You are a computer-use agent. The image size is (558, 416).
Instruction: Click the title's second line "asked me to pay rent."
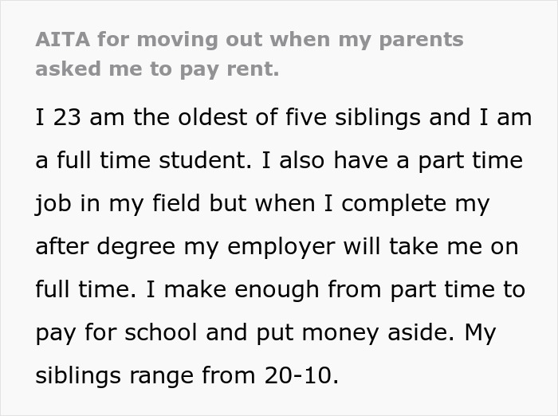tap(157, 69)
